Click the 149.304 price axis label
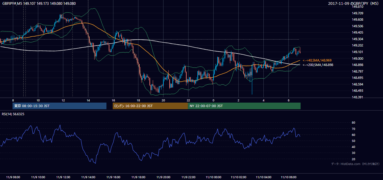Viewport: 383px width, 180px height. coord(358,39)
